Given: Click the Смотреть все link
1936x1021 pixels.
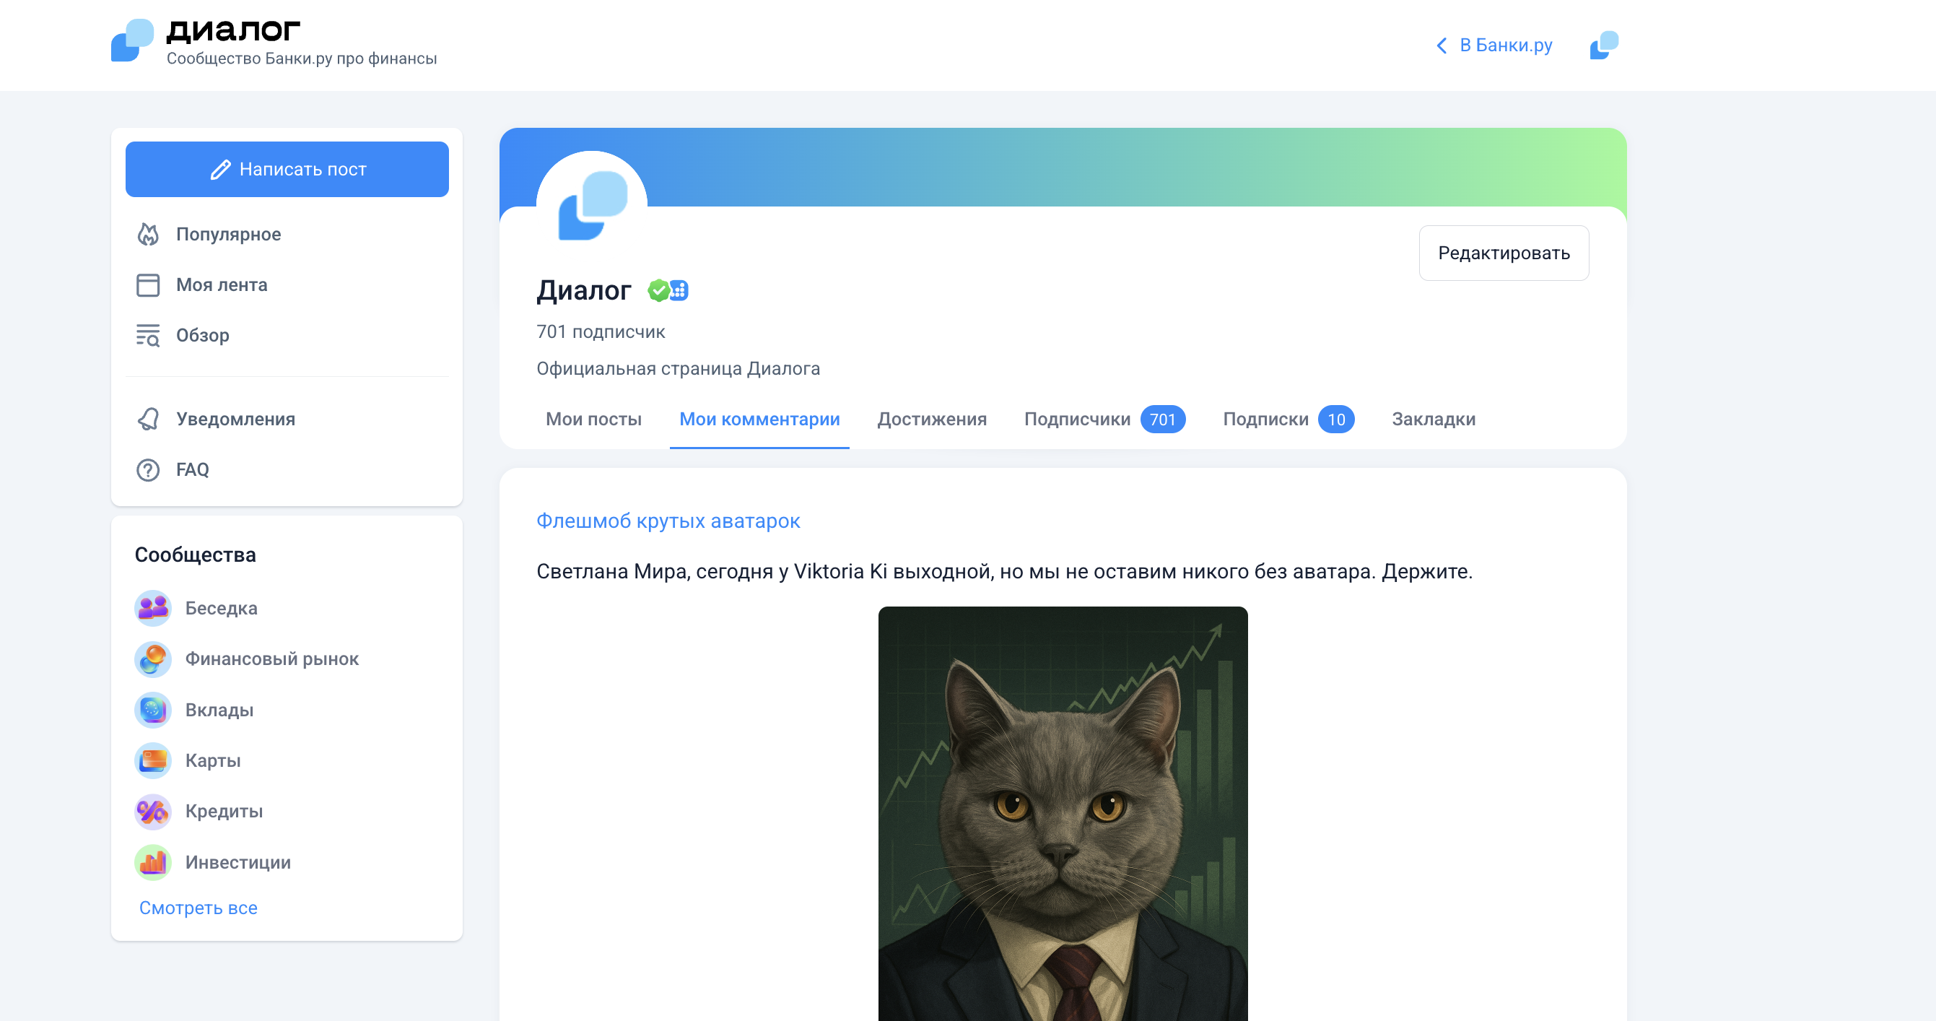Looking at the screenshot, I should coord(199,908).
